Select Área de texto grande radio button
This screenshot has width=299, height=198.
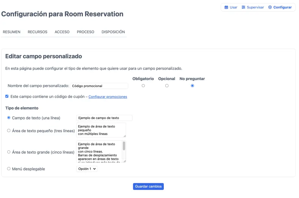tap(9, 152)
